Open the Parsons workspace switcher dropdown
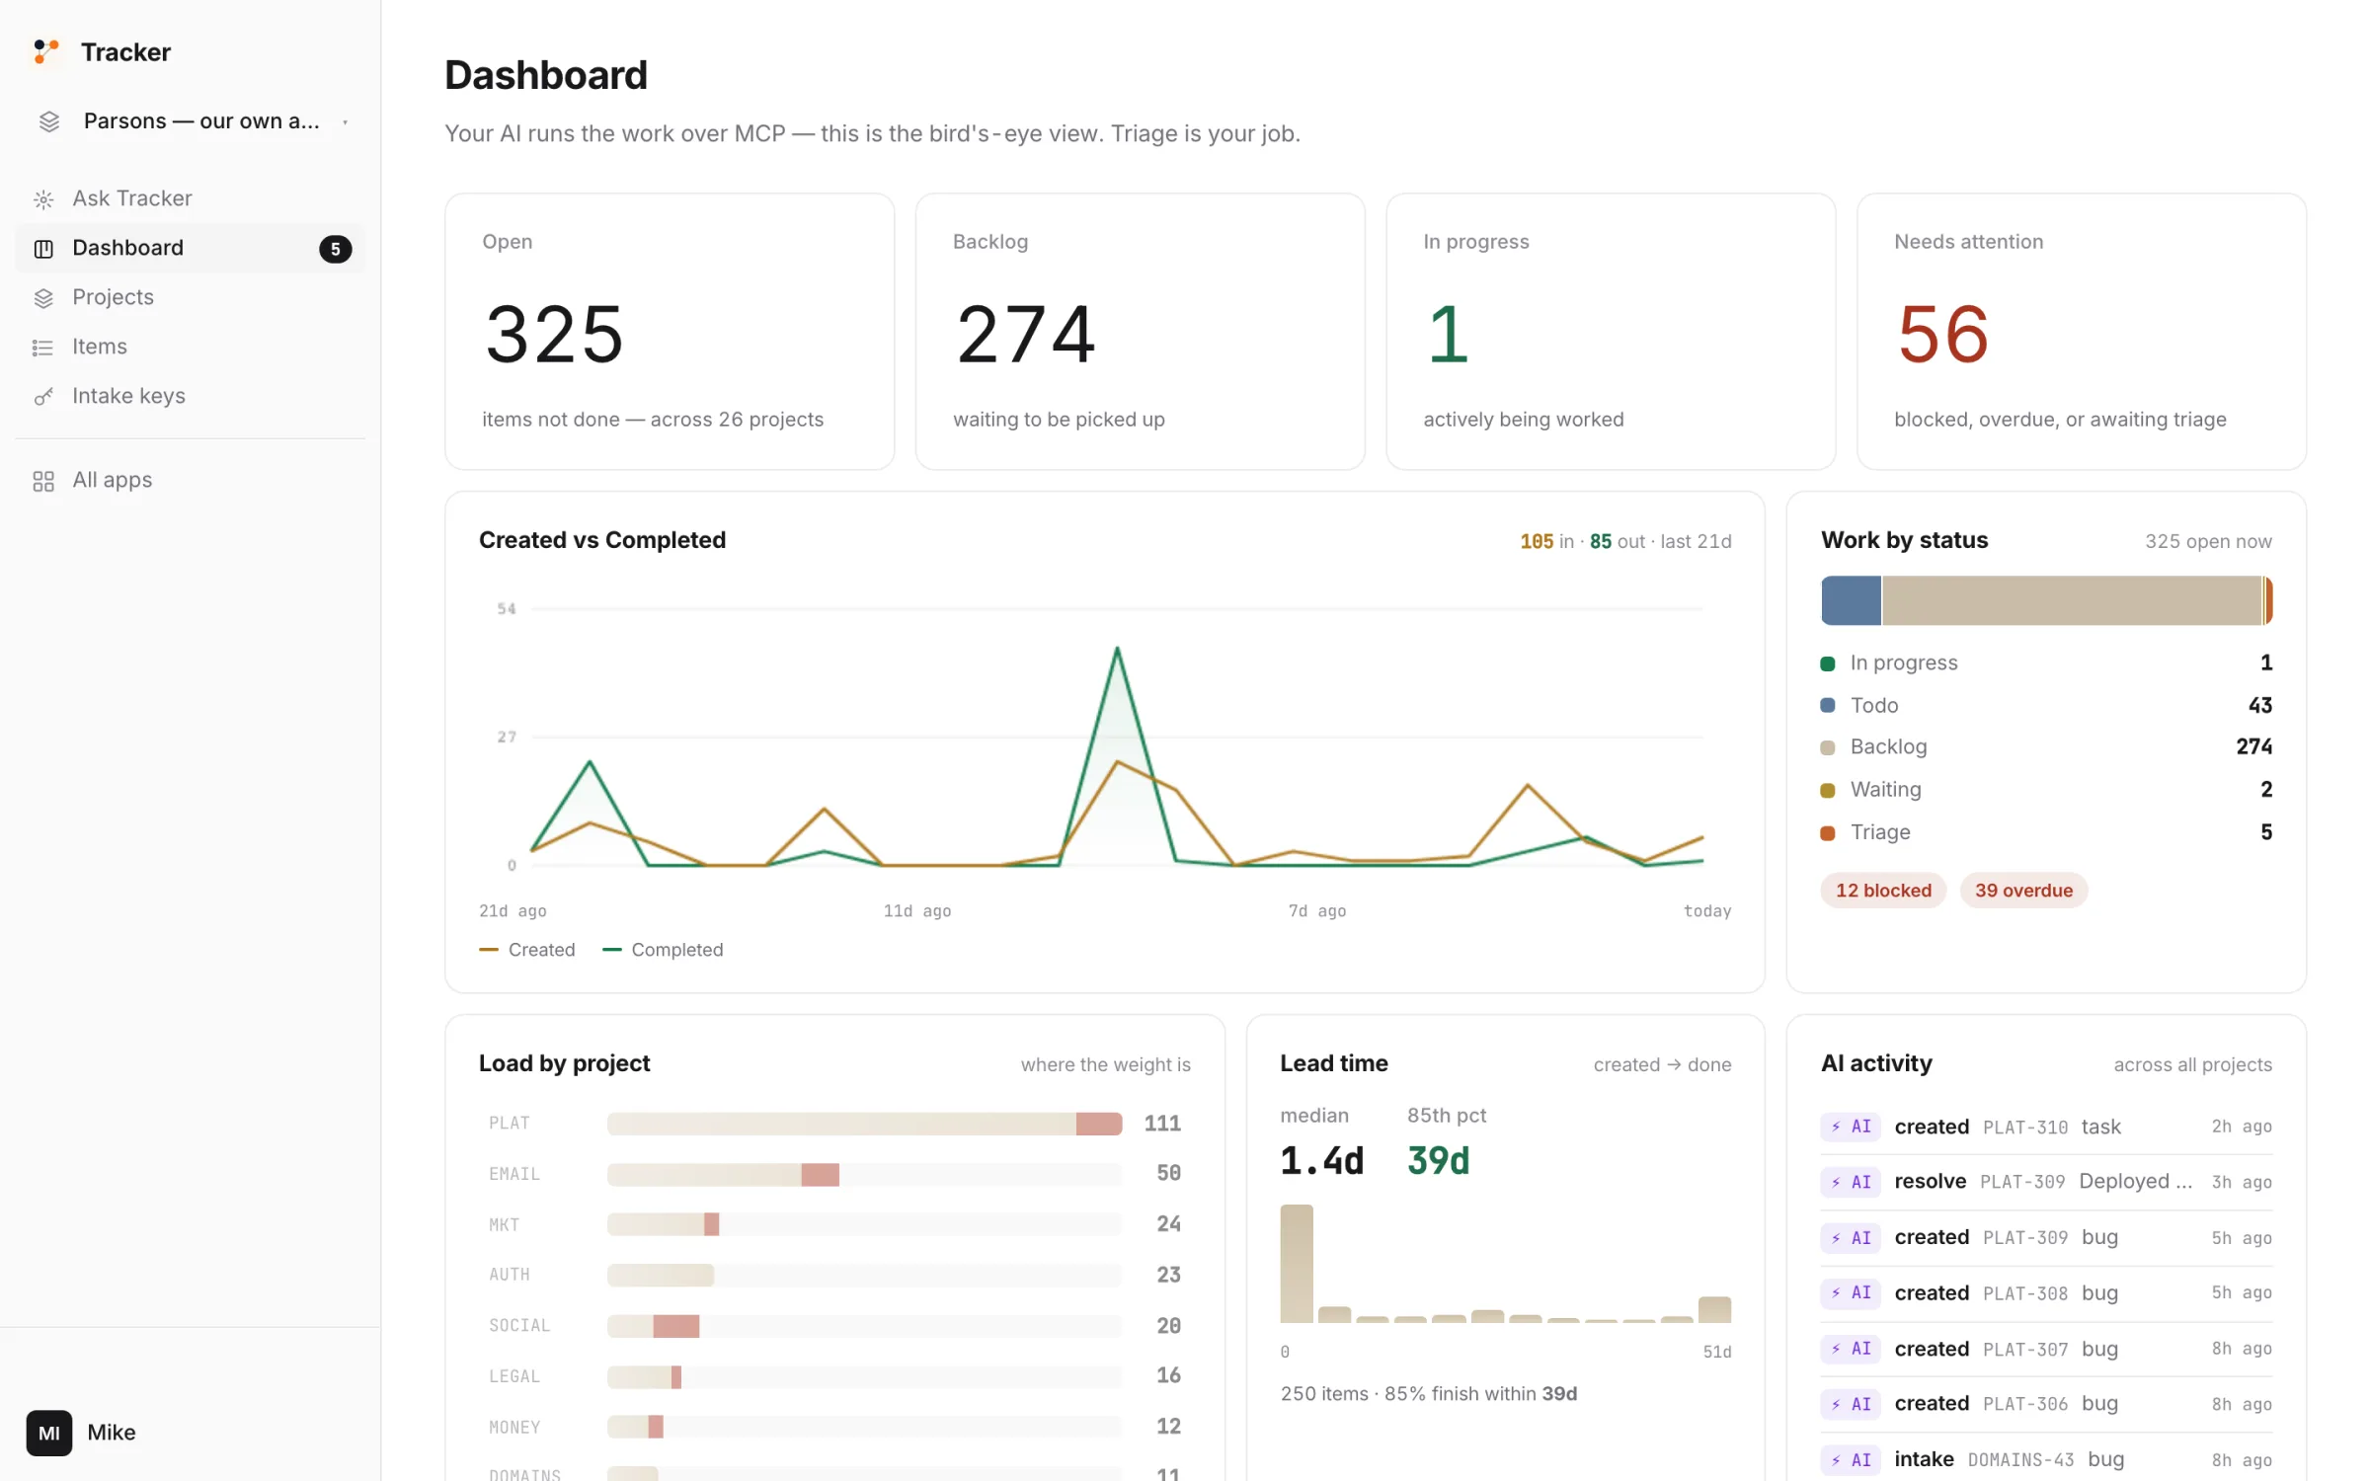The image size is (2370, 1481). [191, 121]
